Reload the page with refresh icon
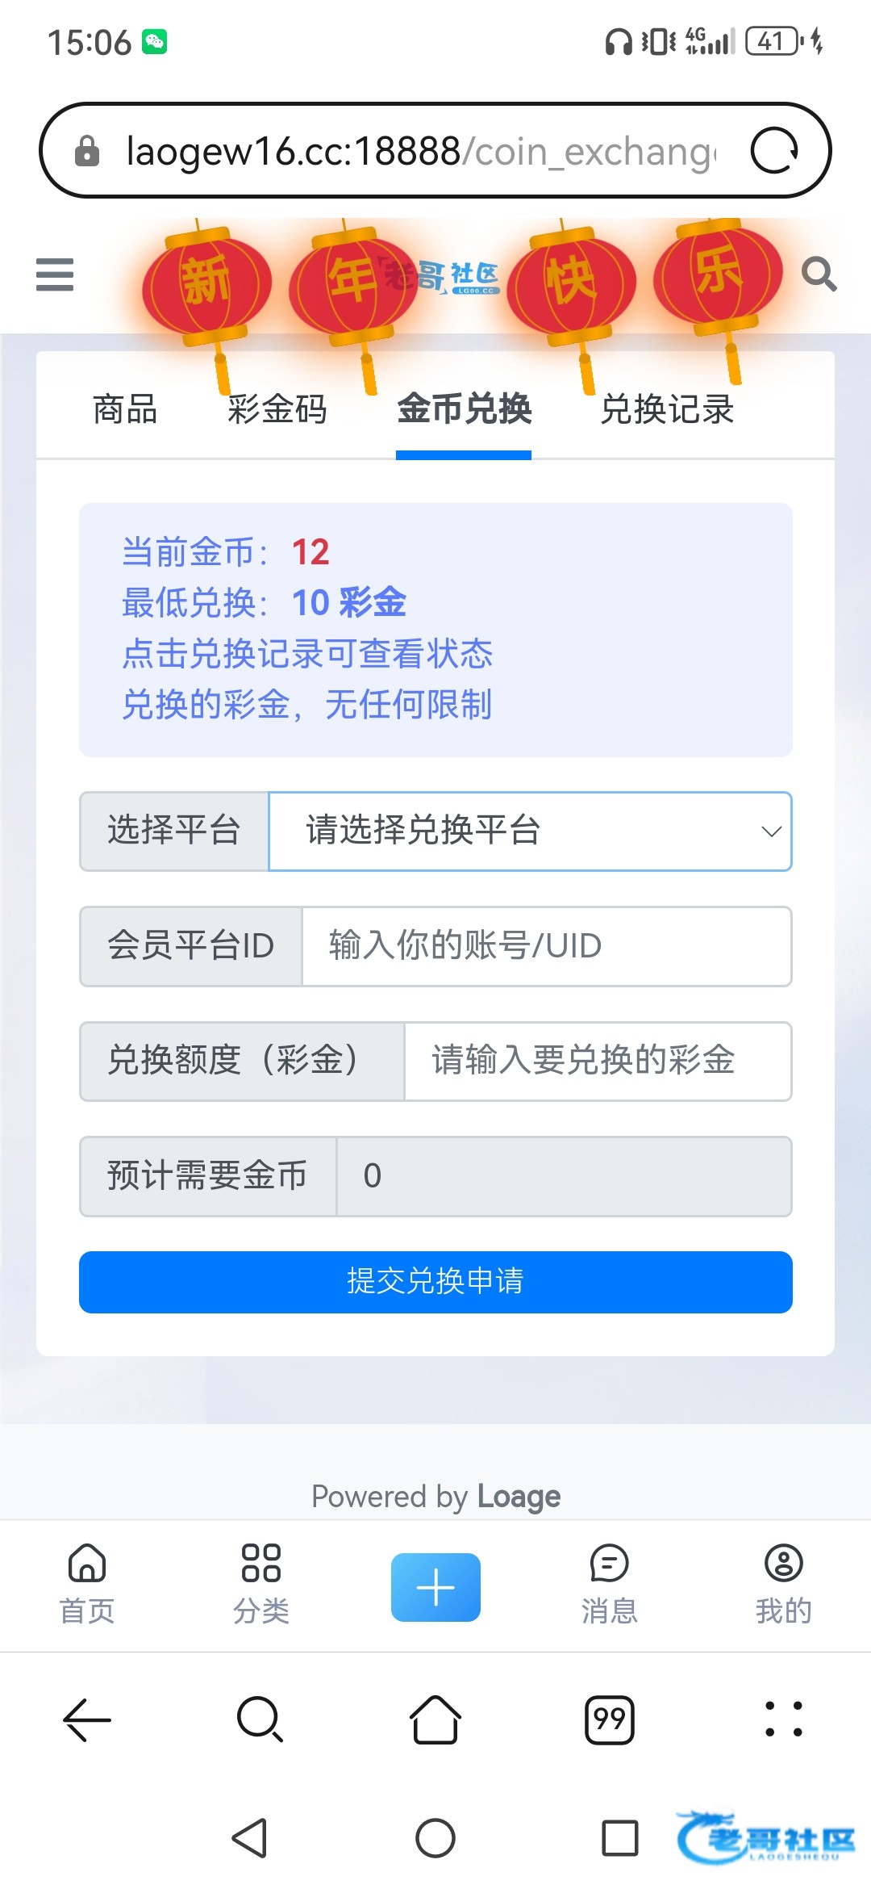The width and height of the screenshot is (871, 1889). pos(774,151)
